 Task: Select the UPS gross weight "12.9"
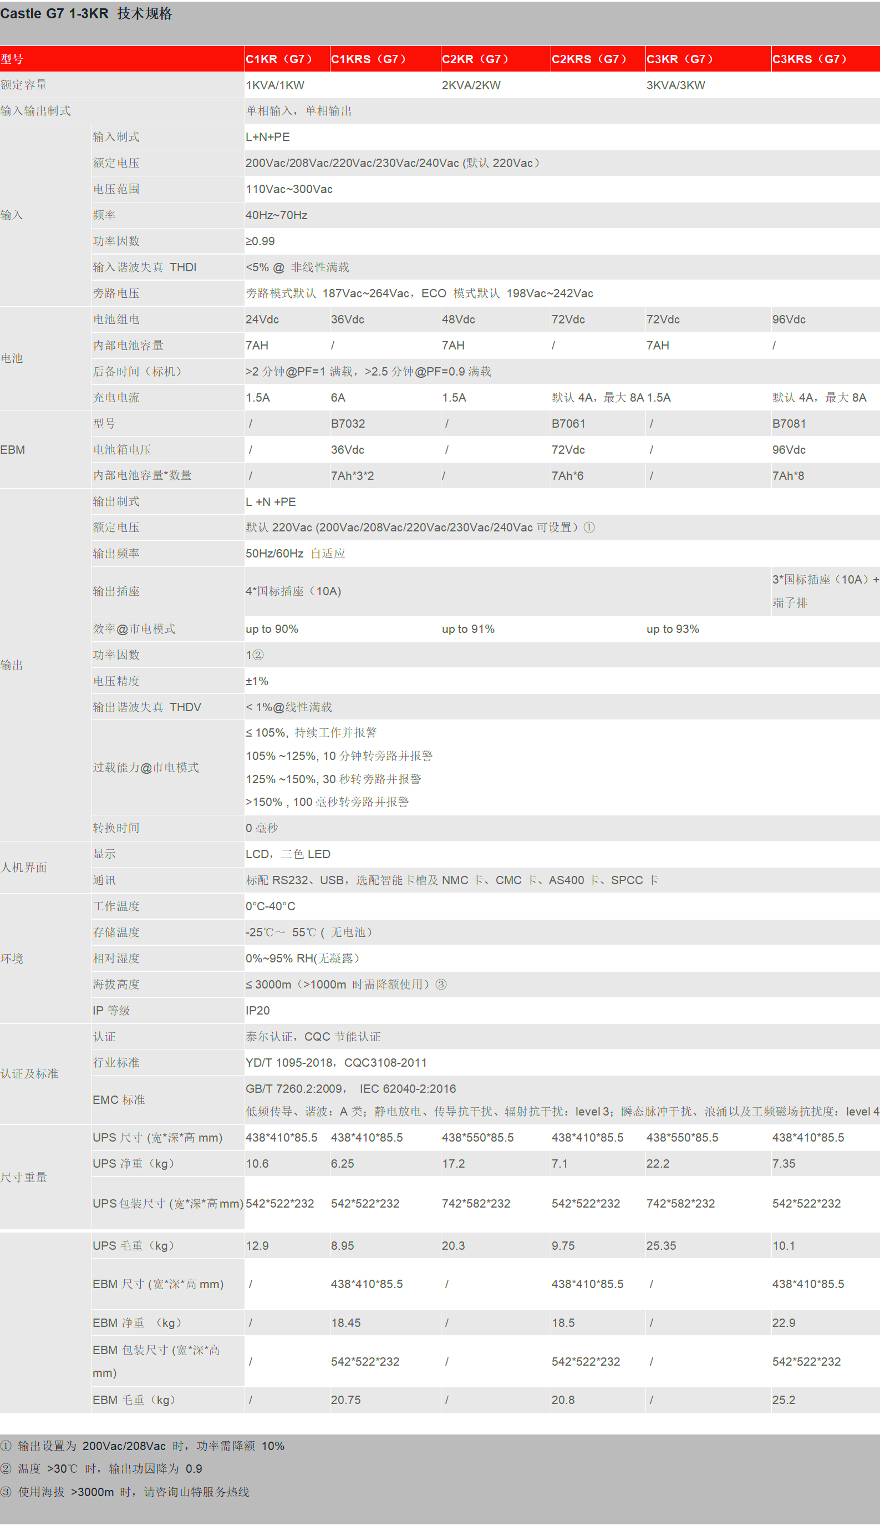[257, 1246]
